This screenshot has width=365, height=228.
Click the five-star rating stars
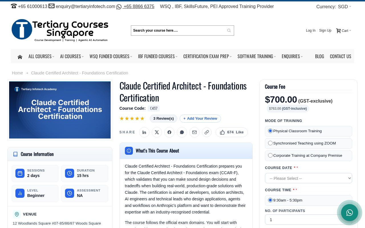tap(132, 119)
